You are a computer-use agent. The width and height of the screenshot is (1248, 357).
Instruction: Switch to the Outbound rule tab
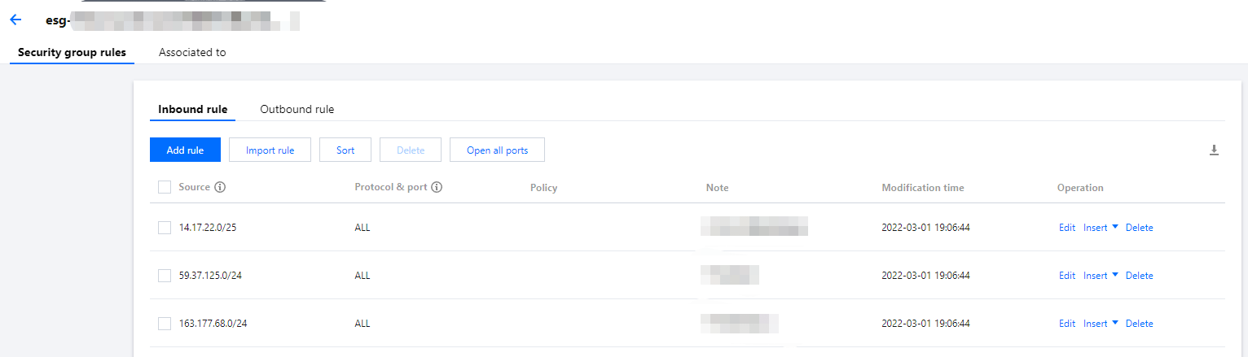pyautogui.click(x=297, y=109)
